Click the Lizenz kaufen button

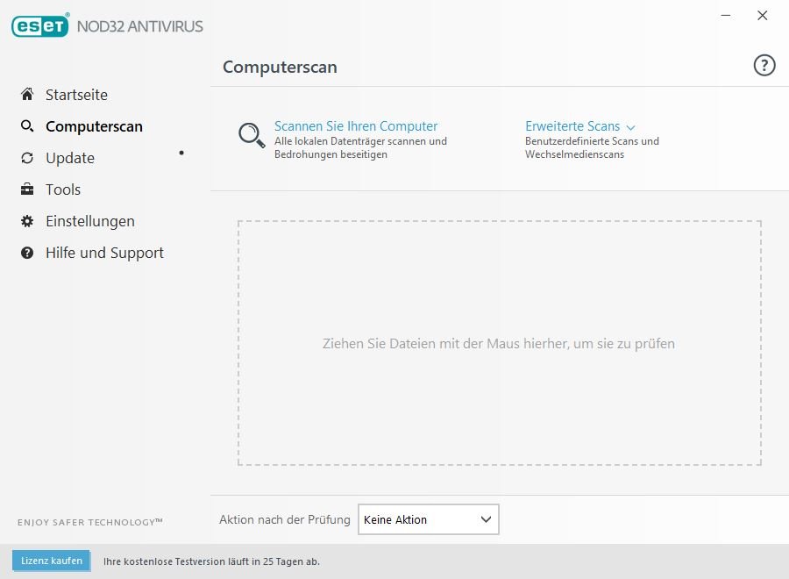pos(52,561)
